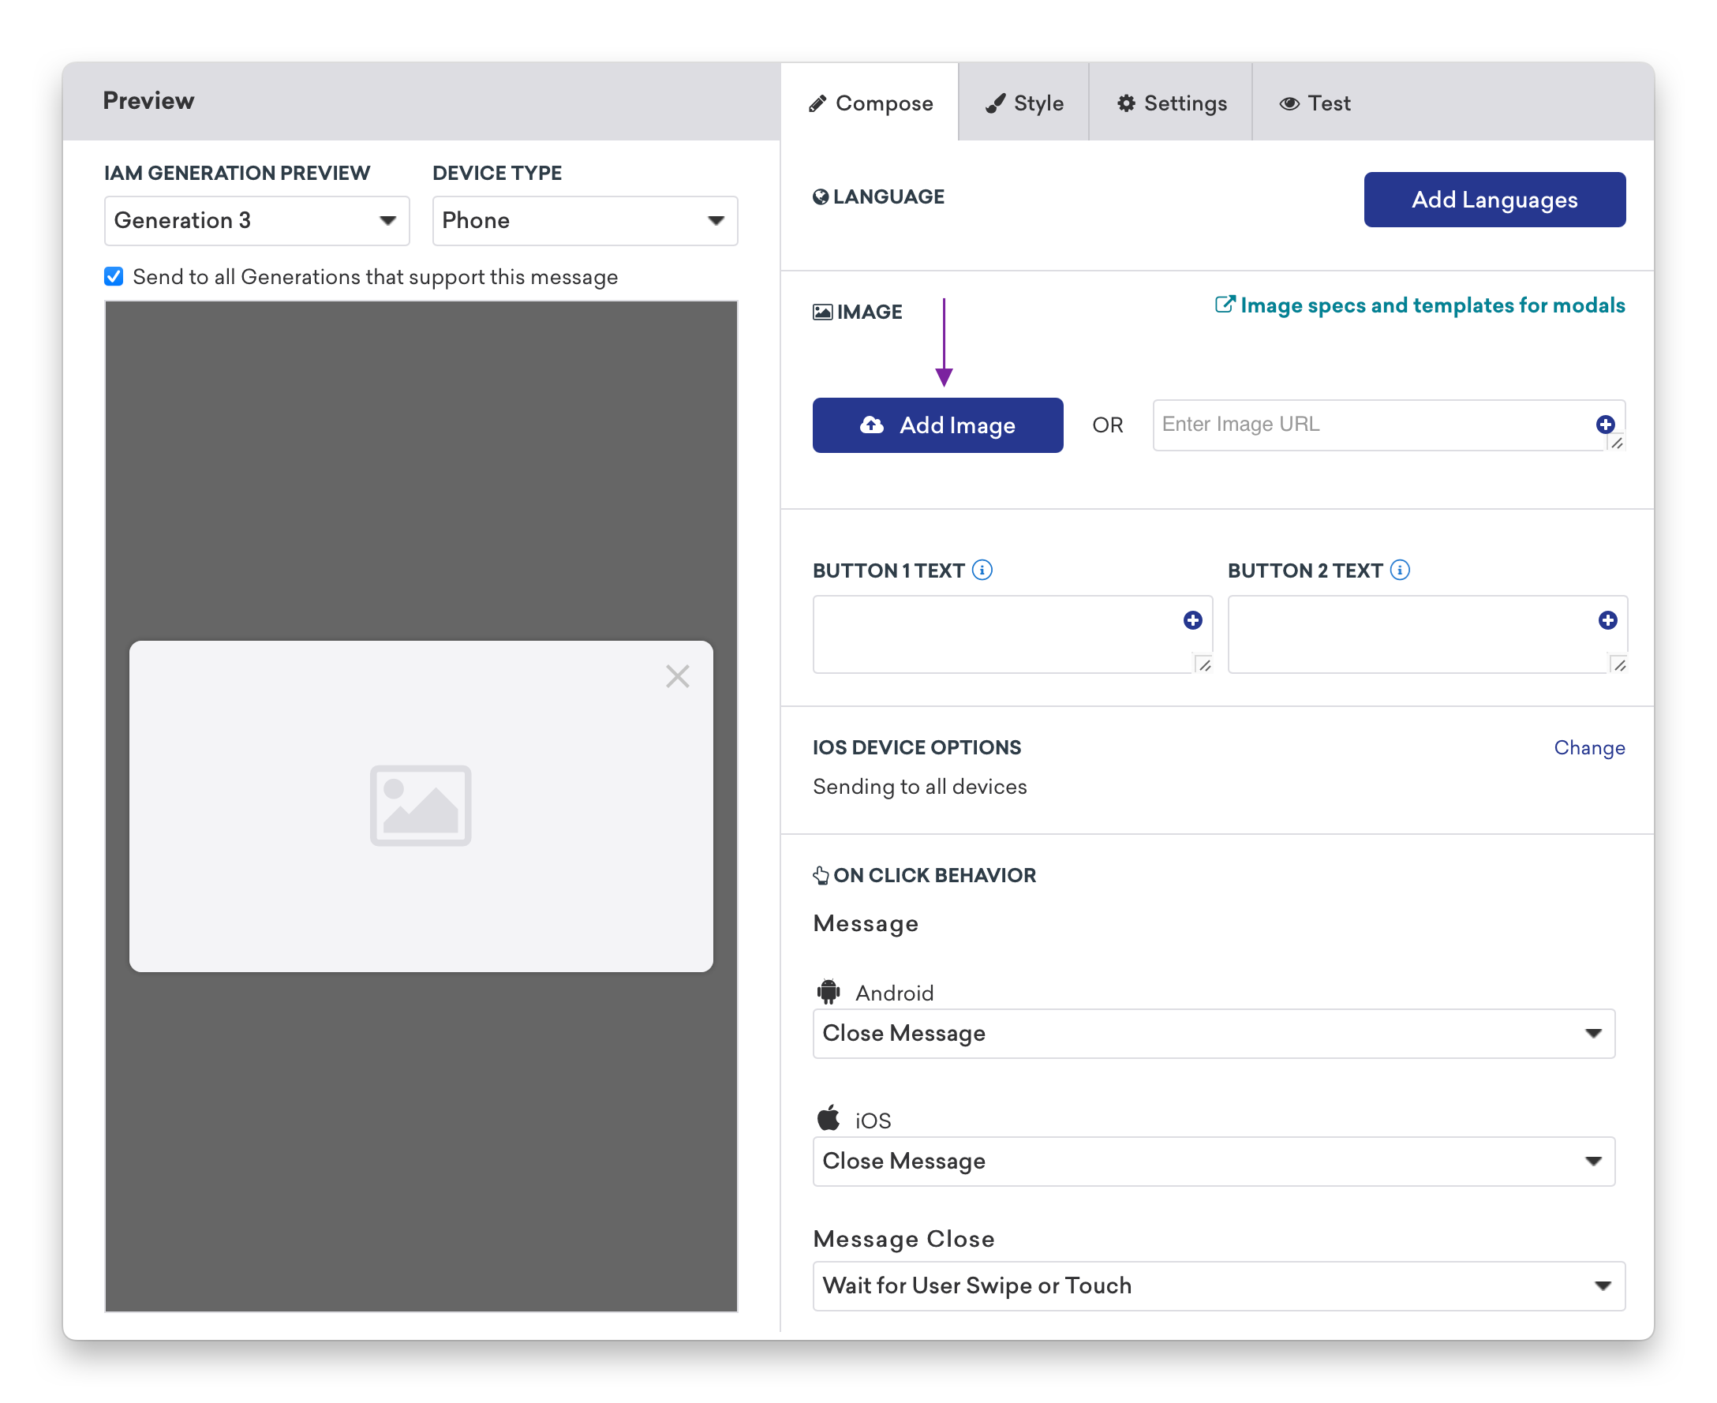Click the 'Preview' panel title

pyautogui.click(x=148, y=100)
